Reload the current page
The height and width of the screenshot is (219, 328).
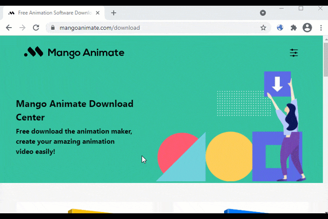36,28
